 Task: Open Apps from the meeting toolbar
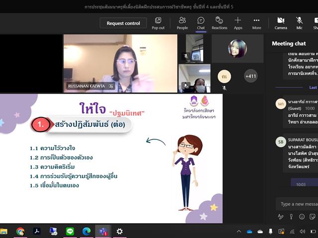(x=238, y=23)
